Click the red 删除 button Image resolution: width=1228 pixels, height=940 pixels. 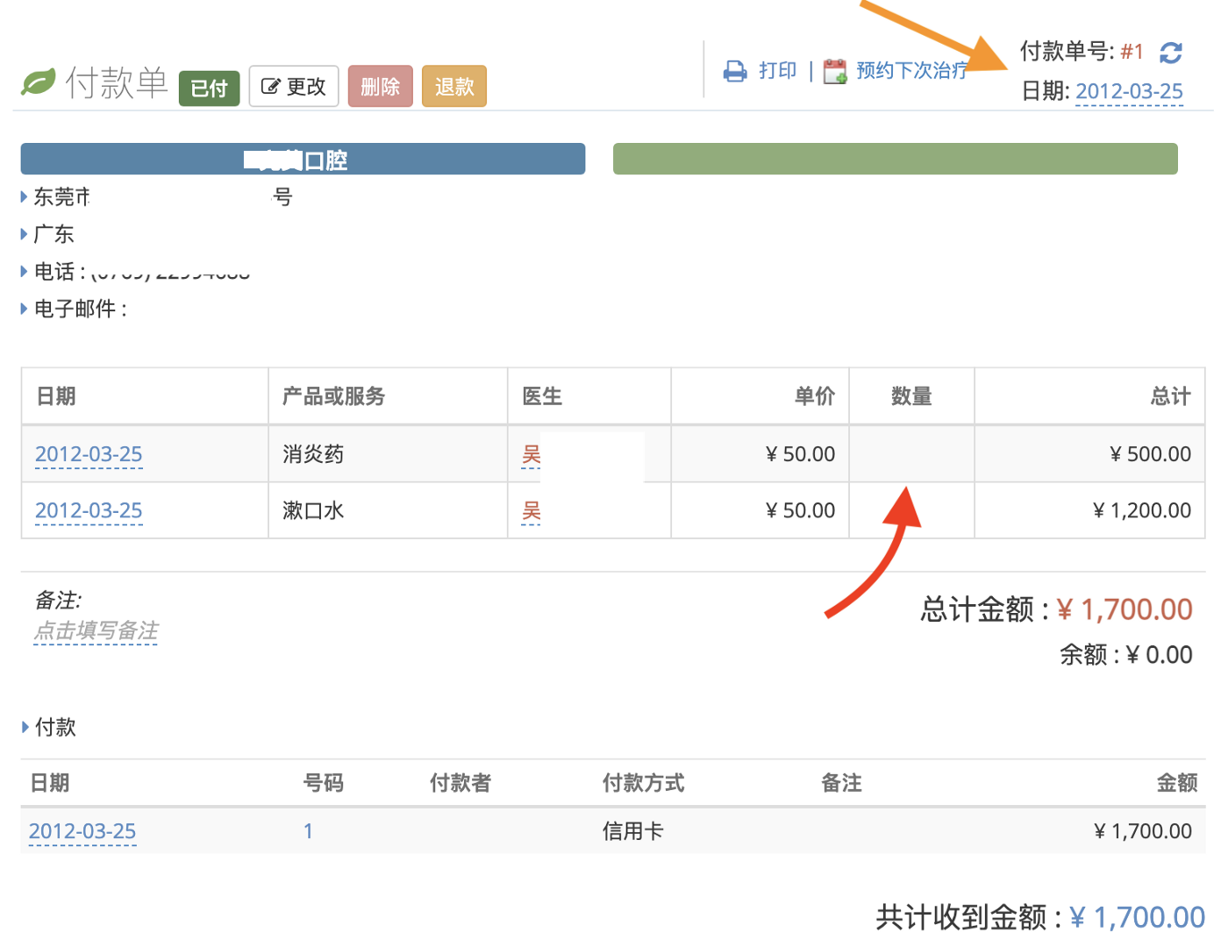click(380, 86)
